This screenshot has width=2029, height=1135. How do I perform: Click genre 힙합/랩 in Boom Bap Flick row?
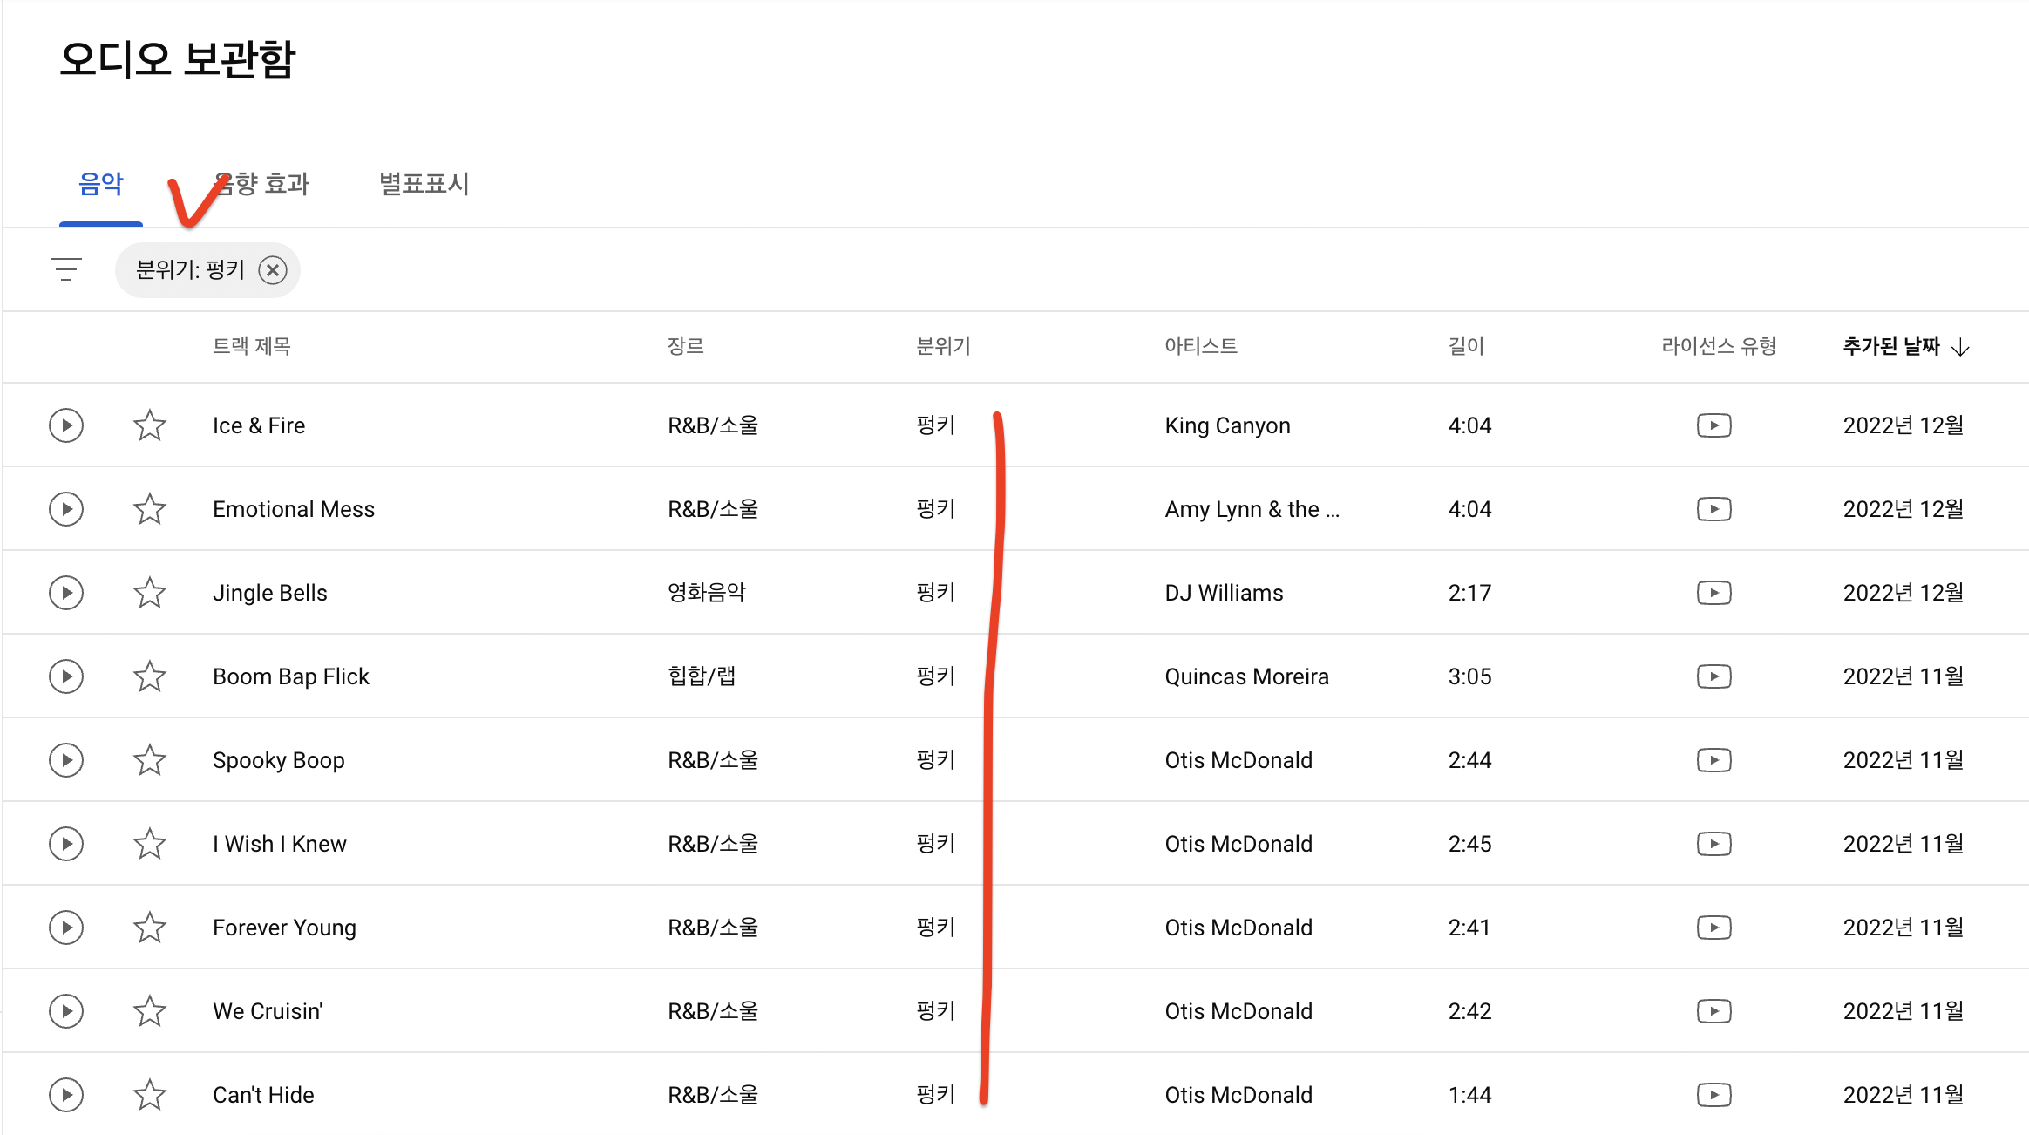tap(702, 676)
